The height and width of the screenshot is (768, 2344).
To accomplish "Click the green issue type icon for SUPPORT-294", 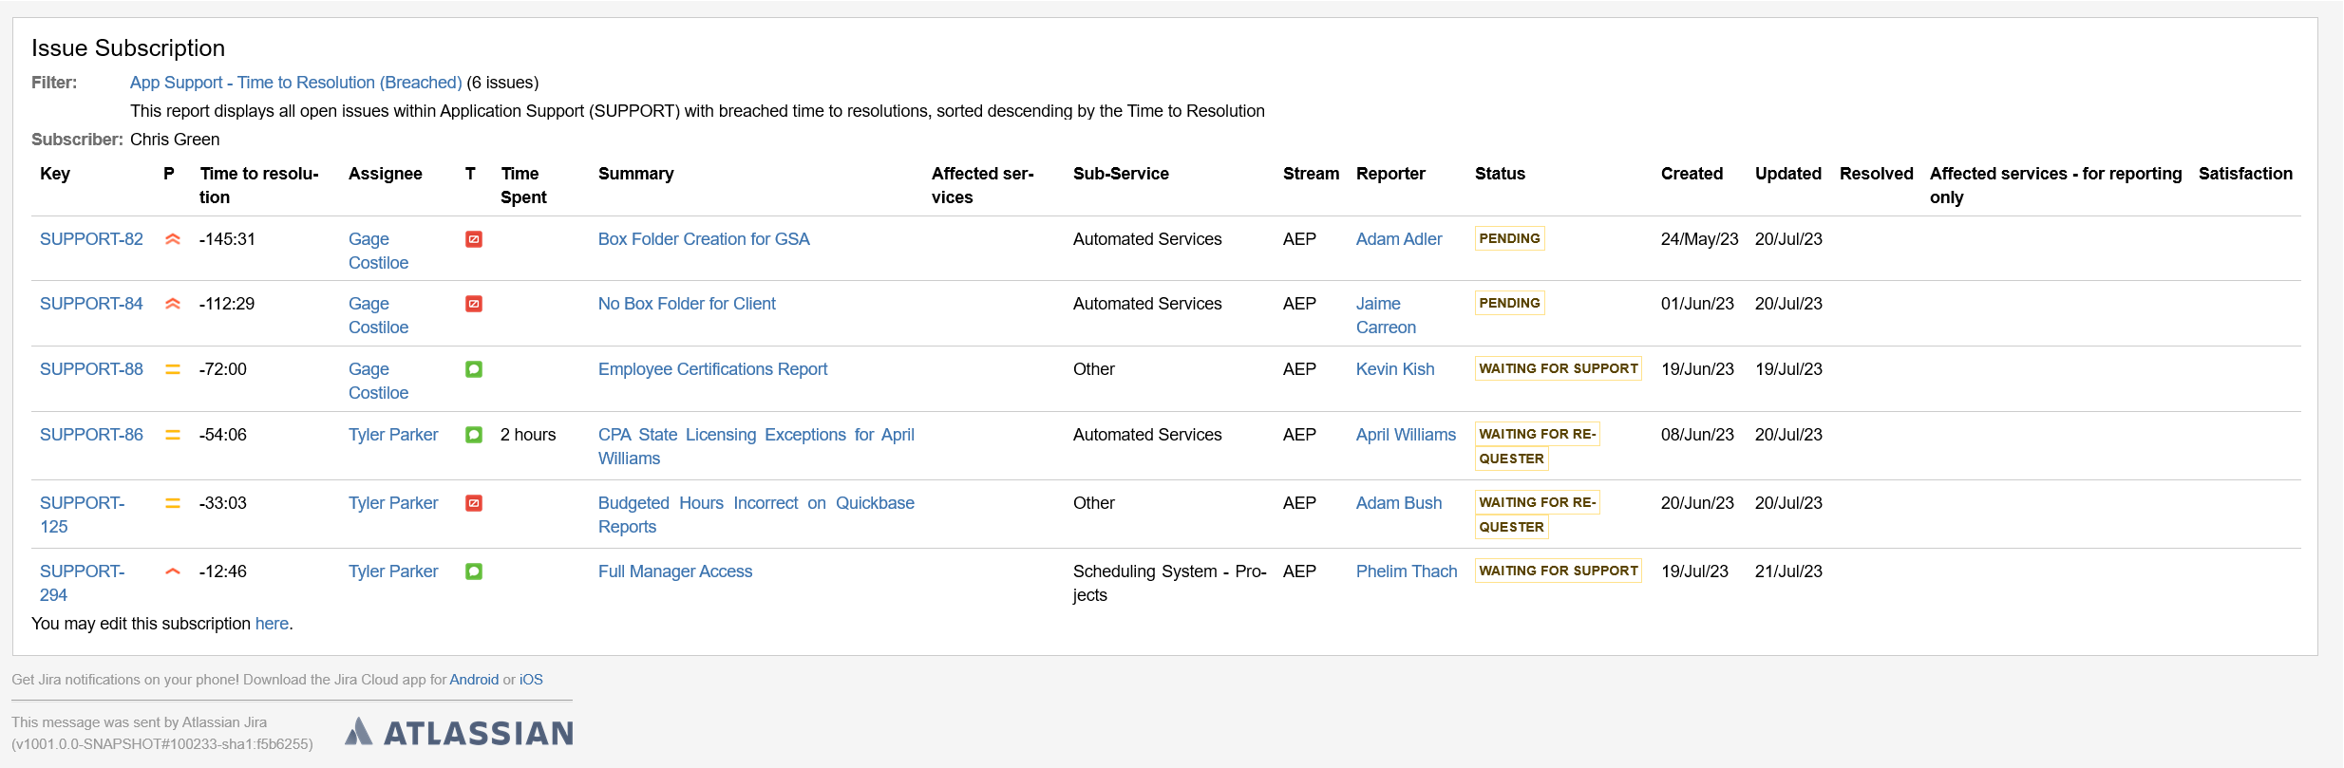I will (474, 571).
